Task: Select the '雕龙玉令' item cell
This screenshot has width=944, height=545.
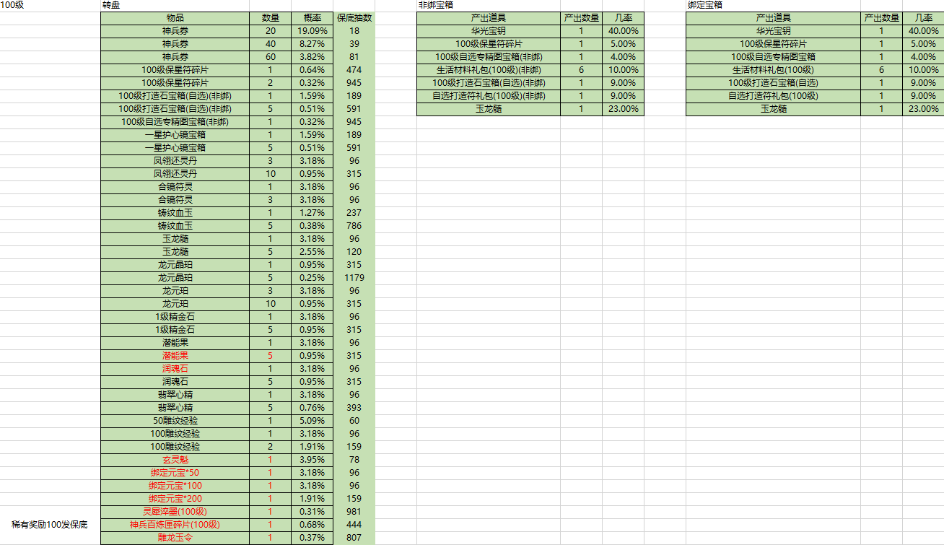Action: pyautogui.click(x=175, y=538)
